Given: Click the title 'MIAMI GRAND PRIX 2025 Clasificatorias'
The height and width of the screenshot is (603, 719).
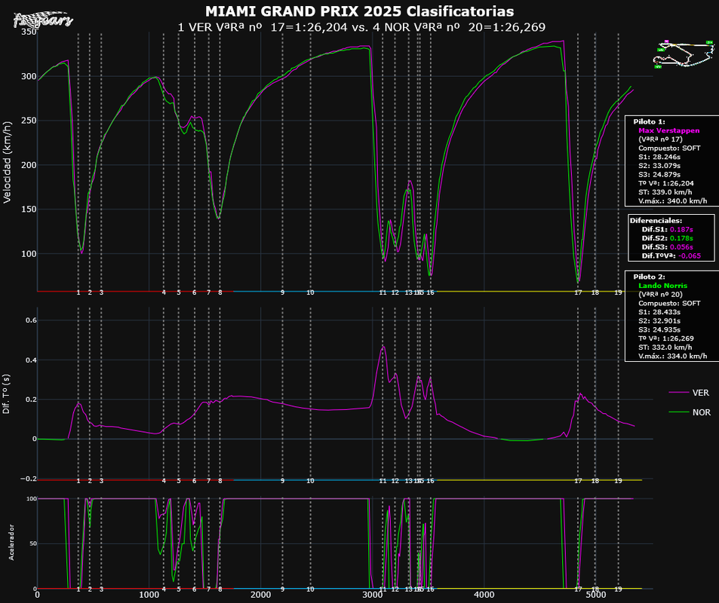Looking at the screenshot, I should (x=359, y=11).
